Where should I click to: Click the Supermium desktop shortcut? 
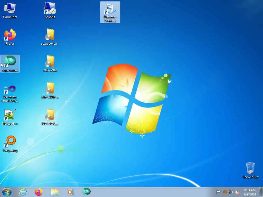click(10, 64)
